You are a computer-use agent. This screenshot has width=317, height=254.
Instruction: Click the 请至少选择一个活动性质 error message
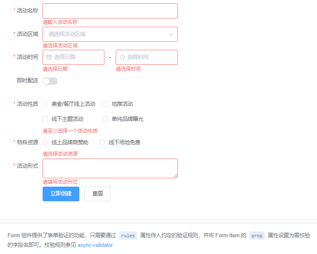pyautogui.click(x=70, y=131)
